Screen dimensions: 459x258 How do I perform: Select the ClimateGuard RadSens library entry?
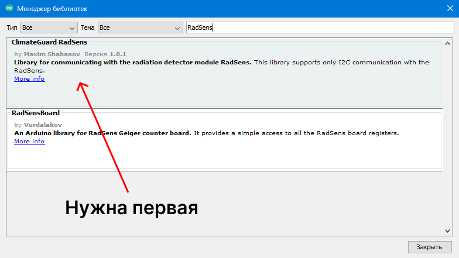(224, 73)
